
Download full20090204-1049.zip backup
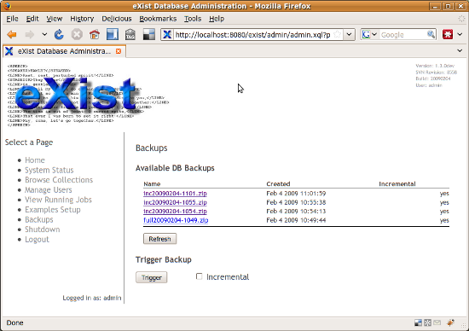pyautogui.click(x=176, y=220)
